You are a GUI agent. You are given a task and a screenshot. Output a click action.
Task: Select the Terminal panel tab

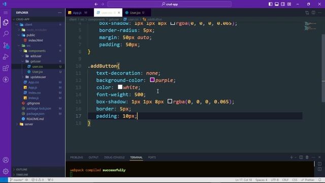136,157
